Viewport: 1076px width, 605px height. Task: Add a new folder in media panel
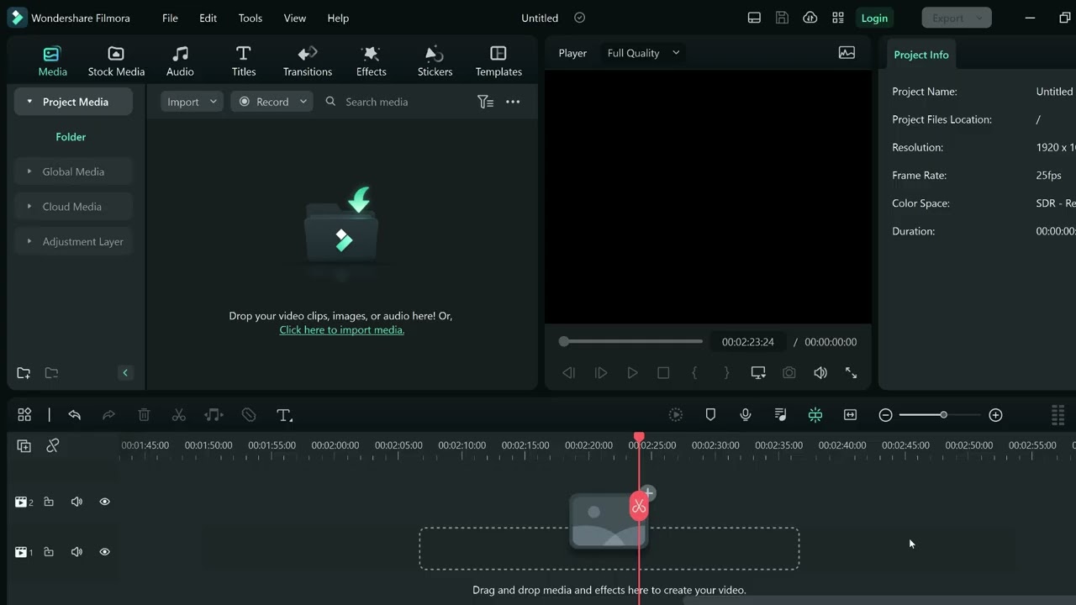[24, 373]
